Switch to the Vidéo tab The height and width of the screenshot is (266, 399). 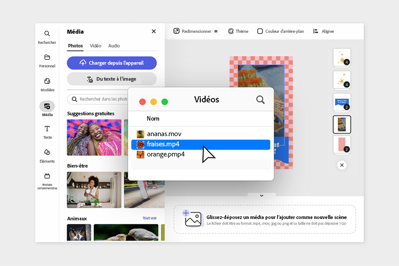95,46
